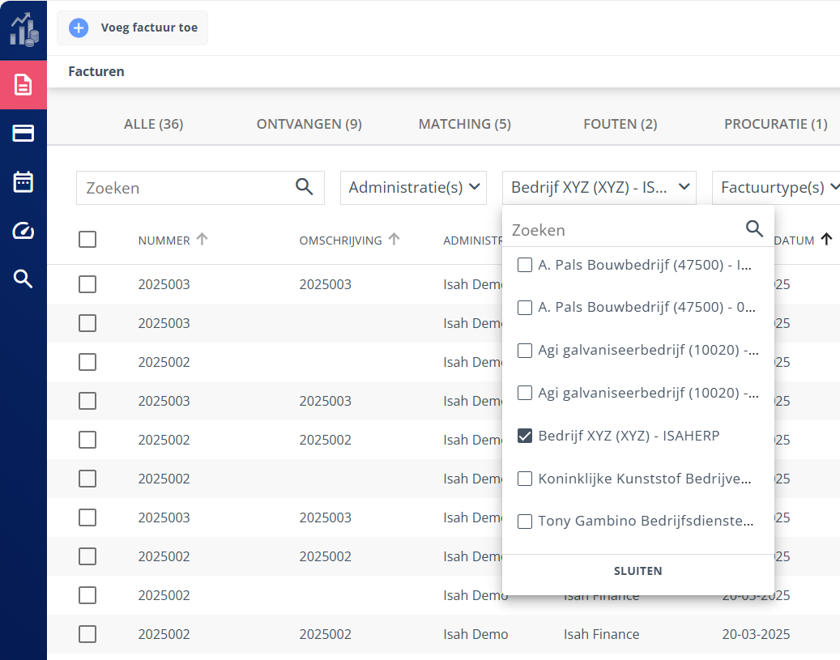840x660 pixels.
Task: Click the magnifier search icon in sidebar
Action: pyautogui.click(x=23, y=279)
